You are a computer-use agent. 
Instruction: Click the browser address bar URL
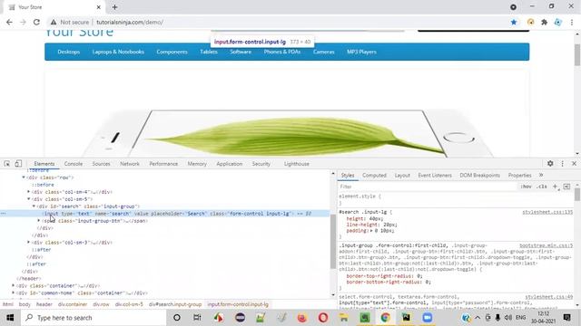pos(129,22)
